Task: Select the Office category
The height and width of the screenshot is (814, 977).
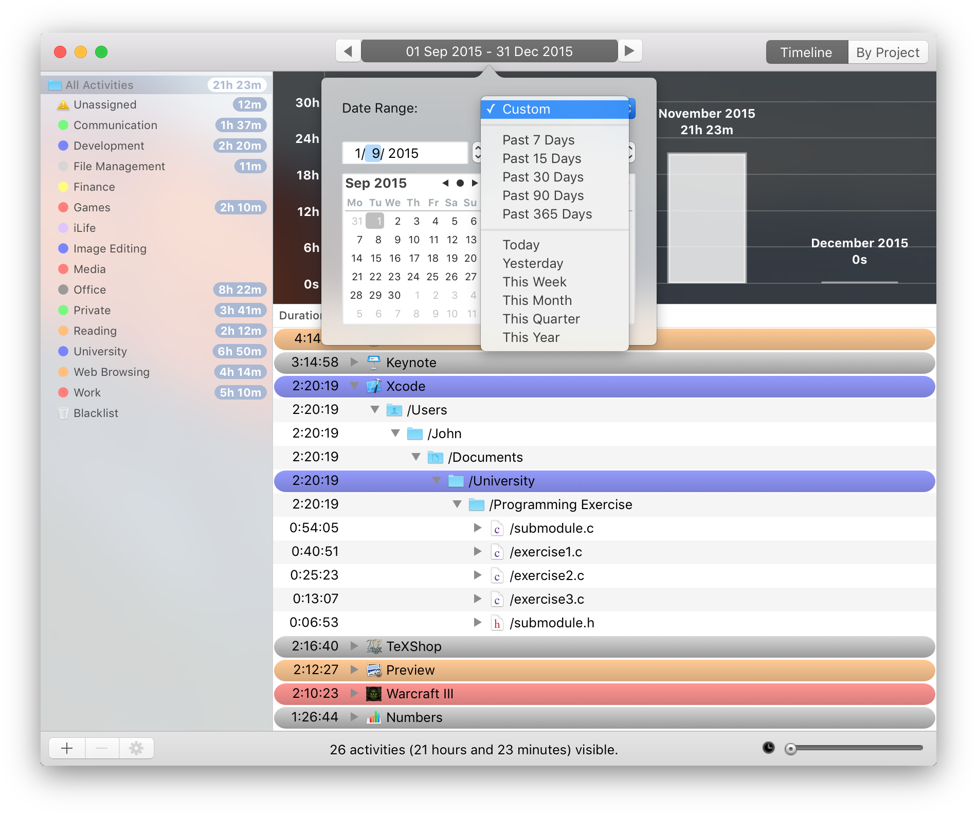Action: tap(156, 290)
